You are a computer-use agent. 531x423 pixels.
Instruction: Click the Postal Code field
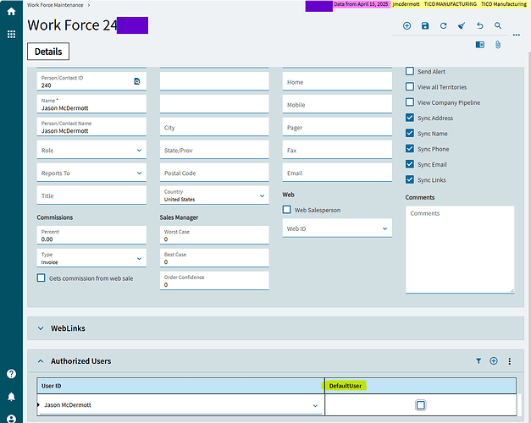(x=214, y=173)
